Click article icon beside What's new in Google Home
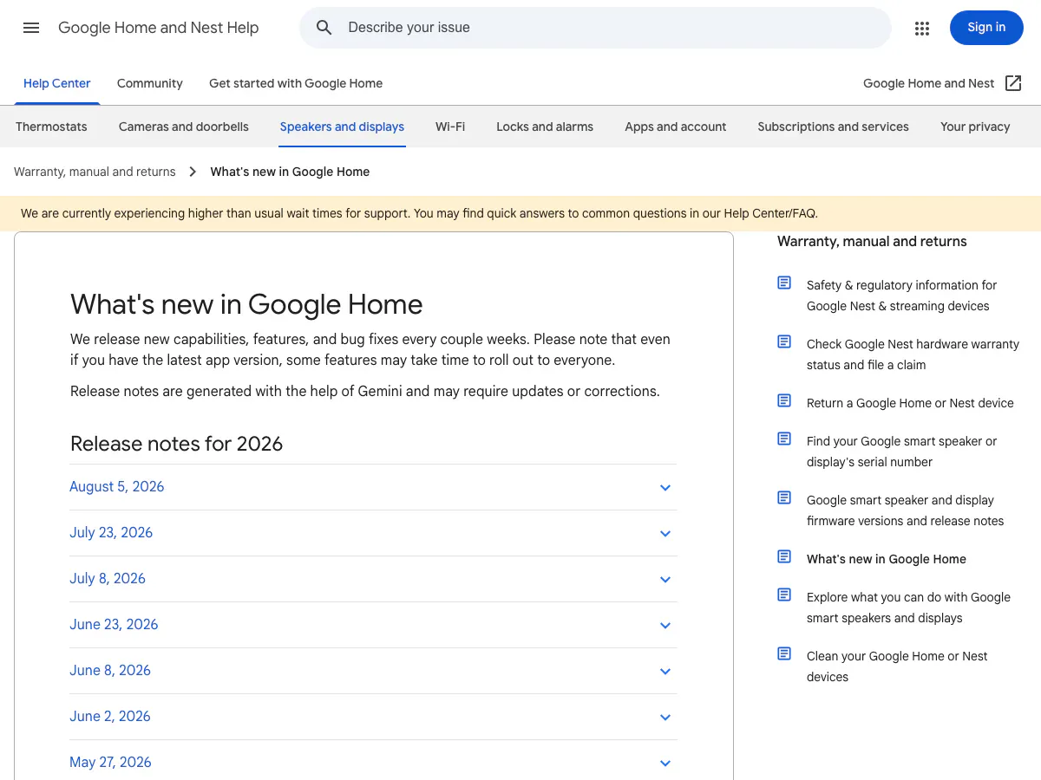 [784, 556]
